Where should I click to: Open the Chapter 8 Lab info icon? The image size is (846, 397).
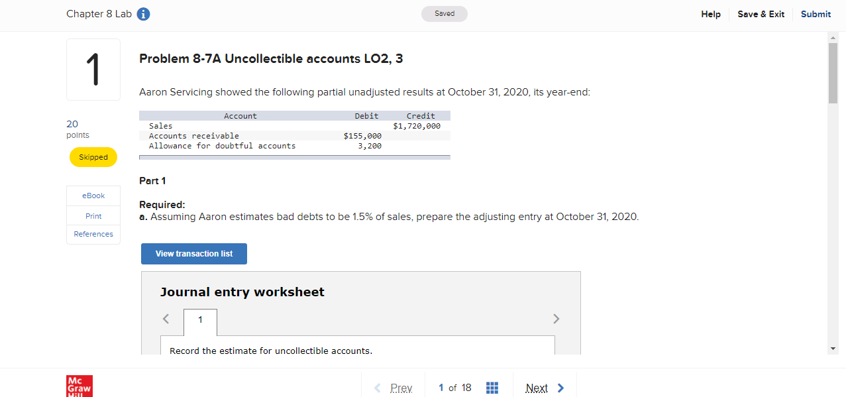tap(143, 14)
